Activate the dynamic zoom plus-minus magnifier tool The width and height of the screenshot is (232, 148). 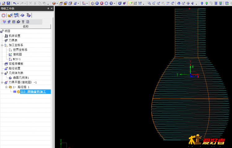183,3
